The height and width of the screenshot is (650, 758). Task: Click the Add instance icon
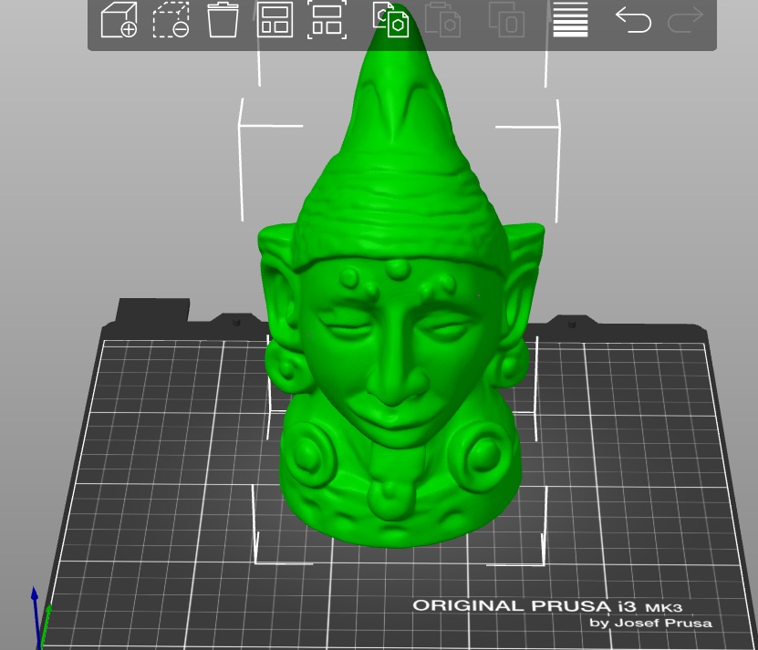click(506, 20)
